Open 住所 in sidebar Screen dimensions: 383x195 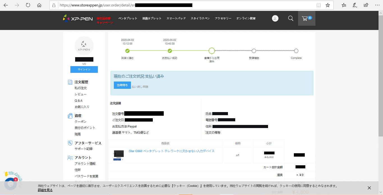click(x=78, y=170)
